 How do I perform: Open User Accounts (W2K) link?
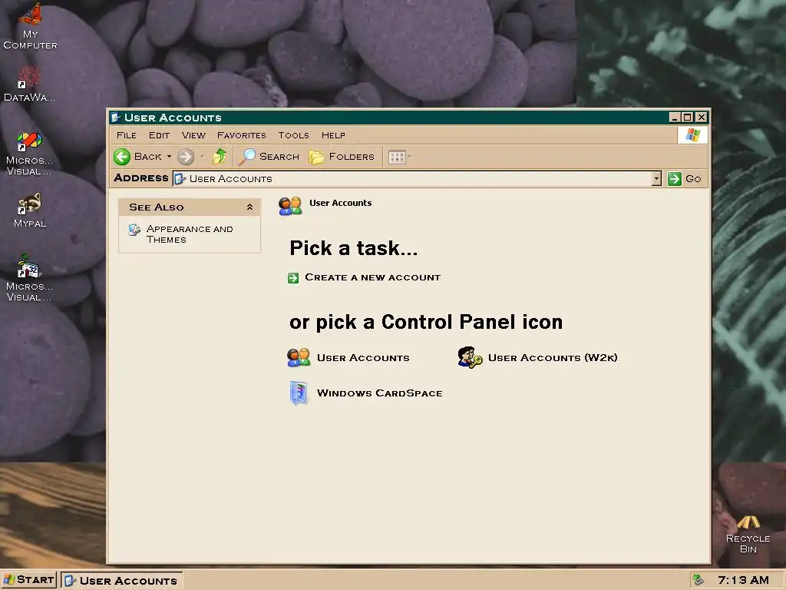pos(553,358)
